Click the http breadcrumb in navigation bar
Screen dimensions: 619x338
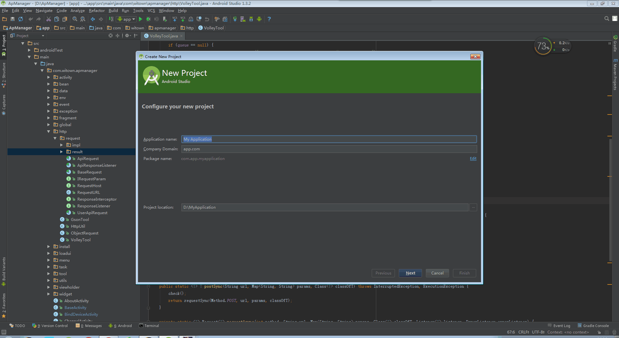point(187,28)
